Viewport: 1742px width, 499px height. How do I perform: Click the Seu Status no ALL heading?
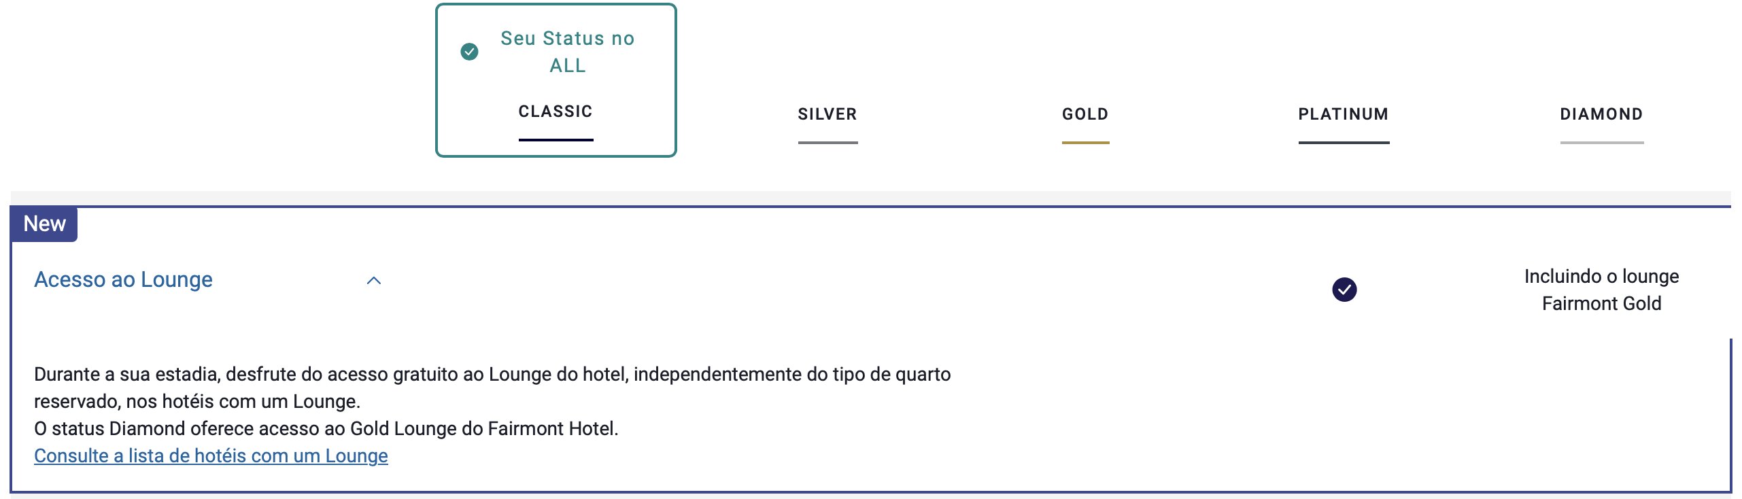coord(567,52)
